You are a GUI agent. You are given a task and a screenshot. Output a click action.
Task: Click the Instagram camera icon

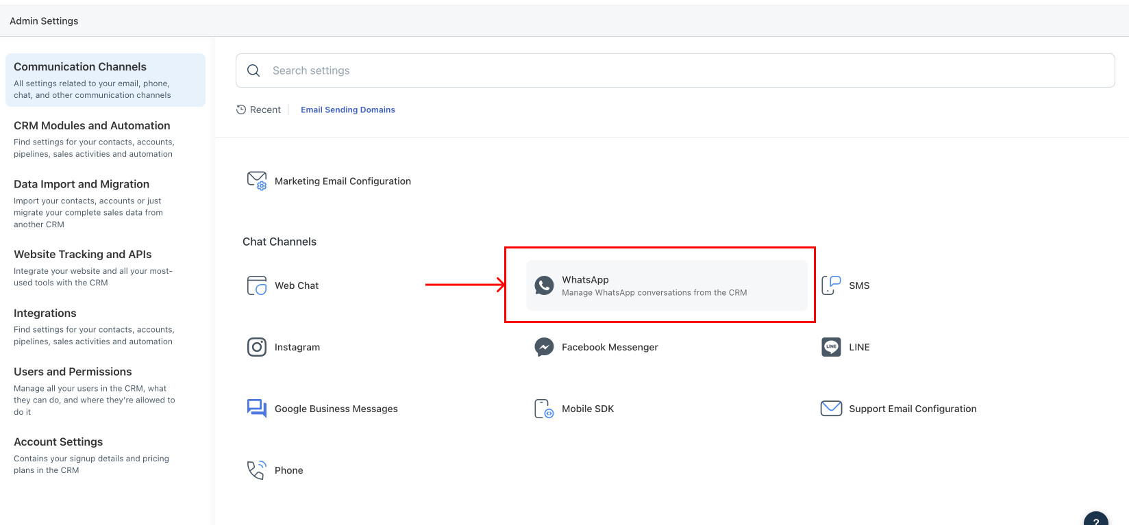click(257, 347)
